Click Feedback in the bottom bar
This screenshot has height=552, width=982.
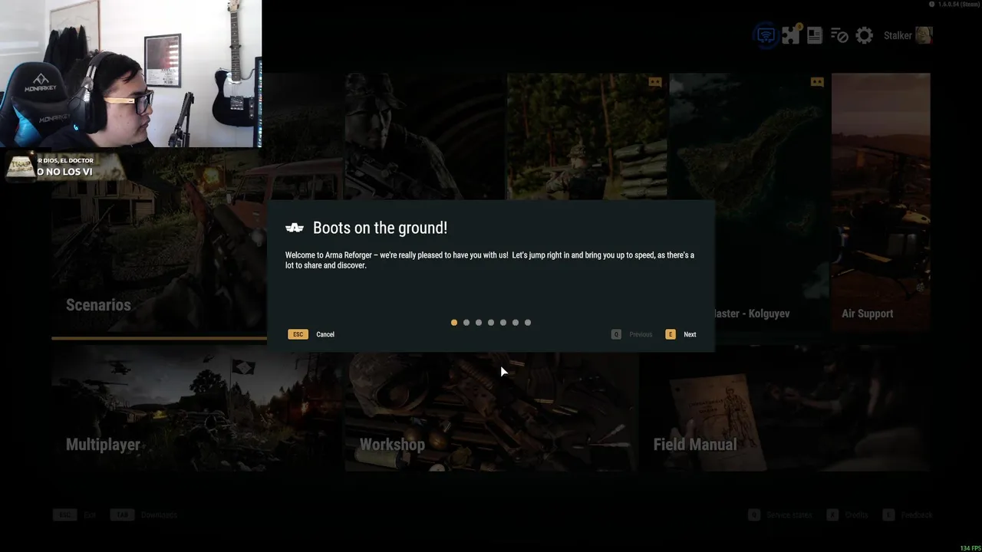(917, 515)
